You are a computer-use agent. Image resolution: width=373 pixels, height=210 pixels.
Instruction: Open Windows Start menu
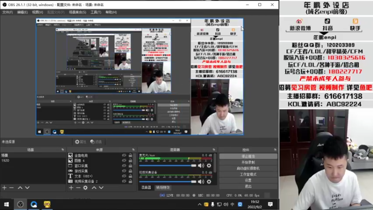pyautogui.click(x=7, y=204)
